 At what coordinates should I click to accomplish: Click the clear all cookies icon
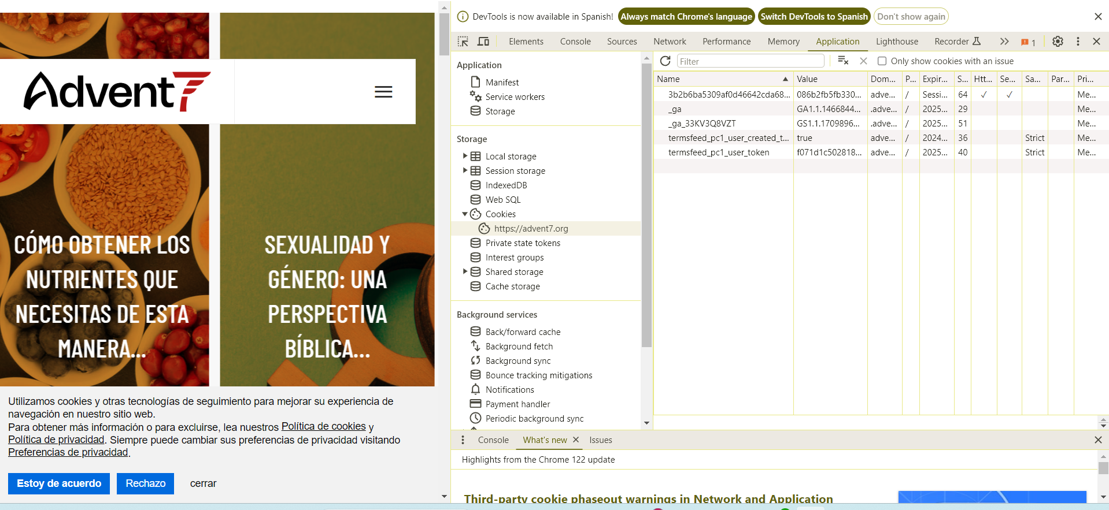[843, 61]
